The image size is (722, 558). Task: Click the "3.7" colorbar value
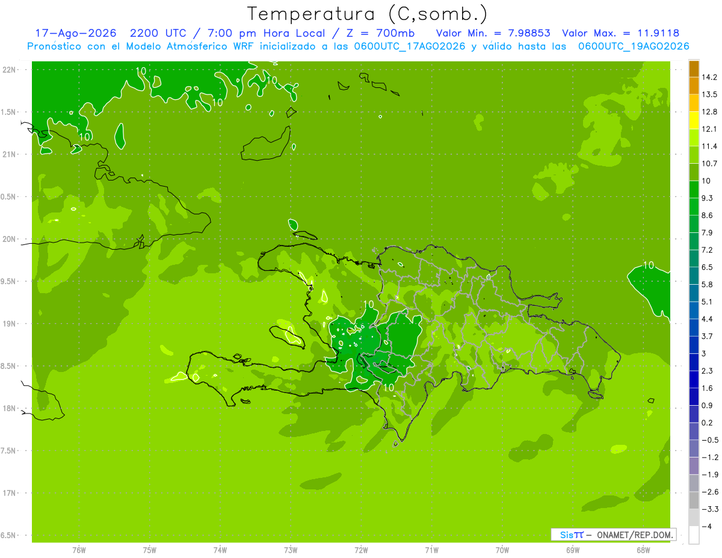(x=707, y=336)
